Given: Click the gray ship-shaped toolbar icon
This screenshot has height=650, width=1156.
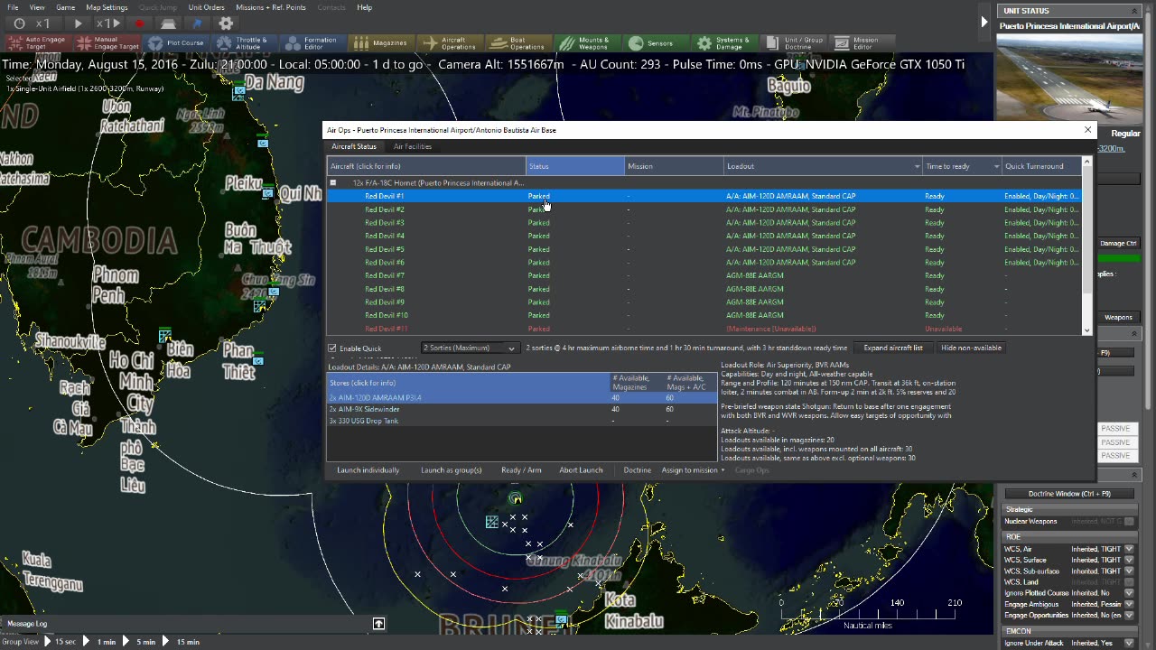Looking at the screenshot, I should 169,23.
